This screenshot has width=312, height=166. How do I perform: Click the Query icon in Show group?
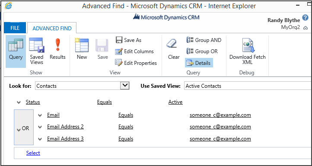point(16,51)
